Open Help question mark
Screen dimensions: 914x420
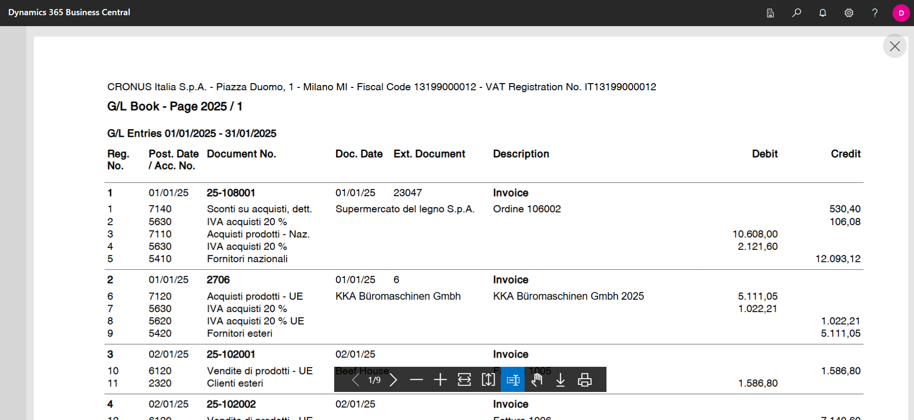(x=874, y=13)
